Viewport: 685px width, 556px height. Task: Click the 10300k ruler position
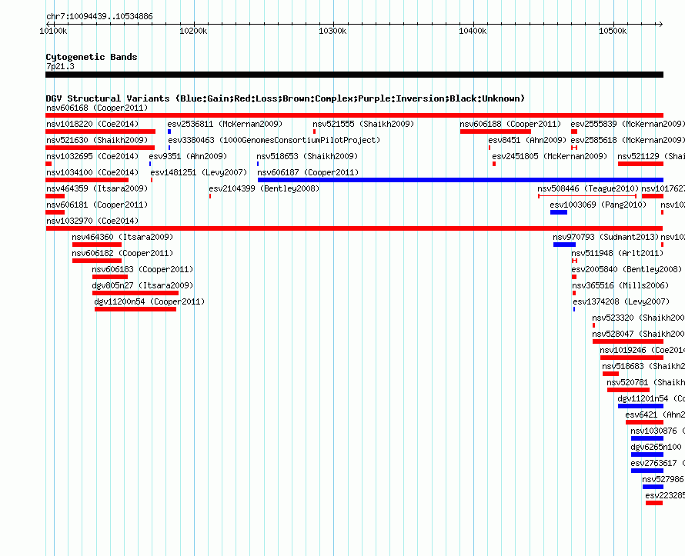333,31
